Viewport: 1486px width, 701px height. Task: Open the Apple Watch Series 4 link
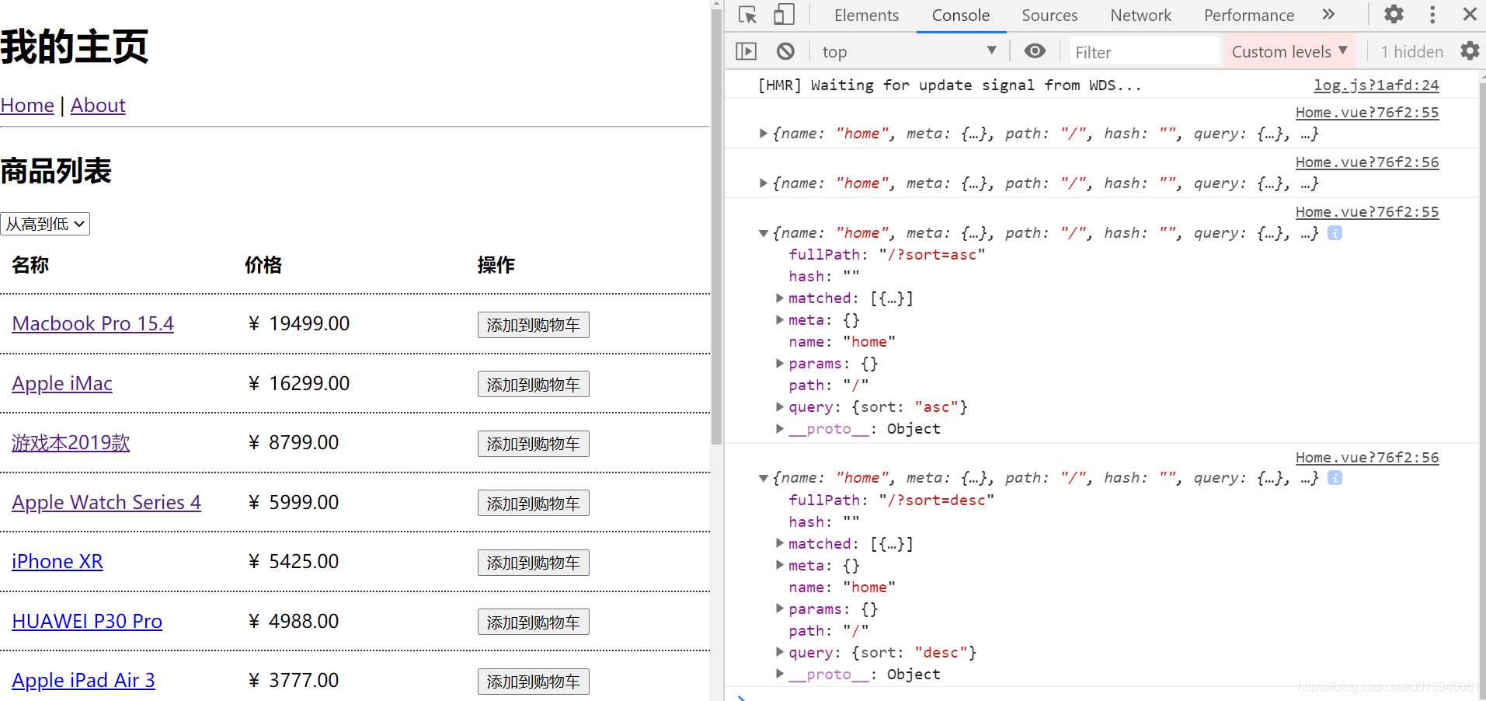(106, 502)
